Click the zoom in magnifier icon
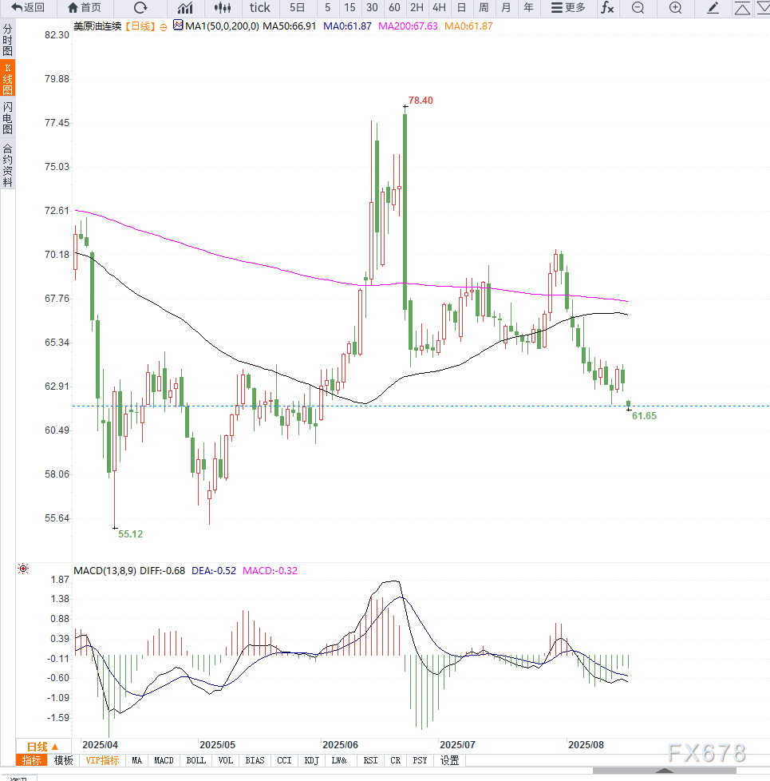 coord(675,8)
